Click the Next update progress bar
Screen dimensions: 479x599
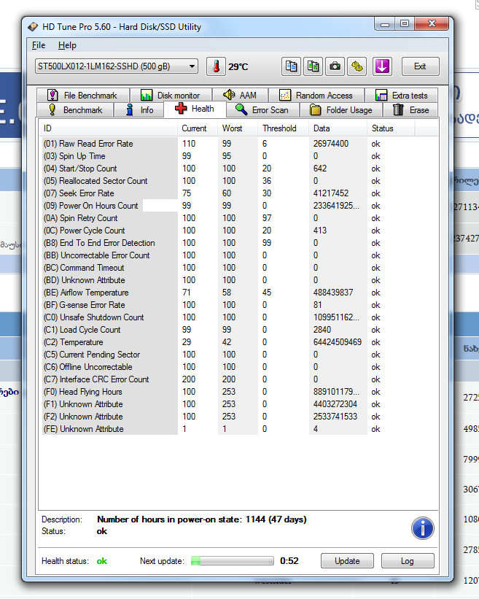233,561
